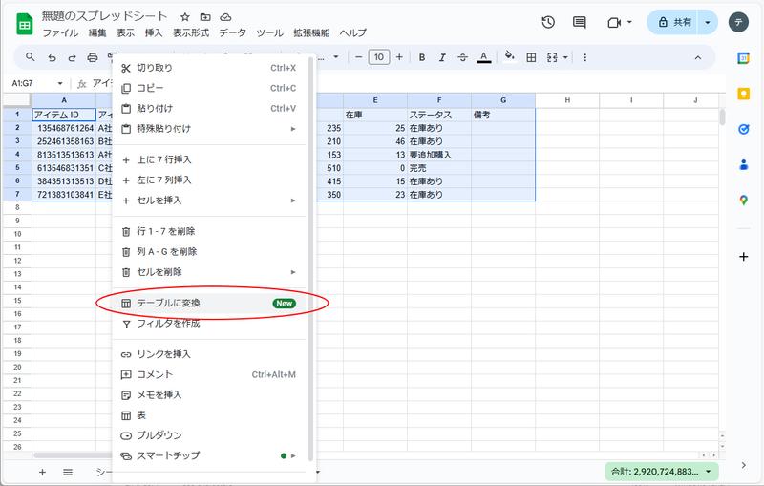This screenshot has width=764, height=486.
Task: Toggle strikethrough formatting
Action: tap(463, 57)
